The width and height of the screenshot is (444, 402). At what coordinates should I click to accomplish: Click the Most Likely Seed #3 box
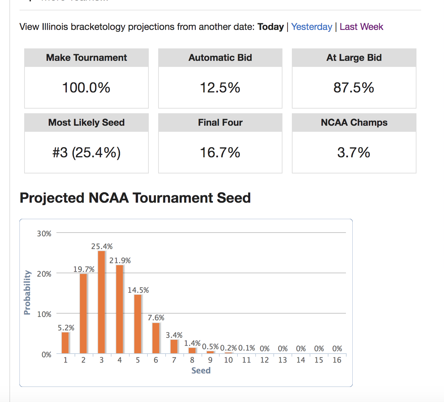(x=86, y=152)
